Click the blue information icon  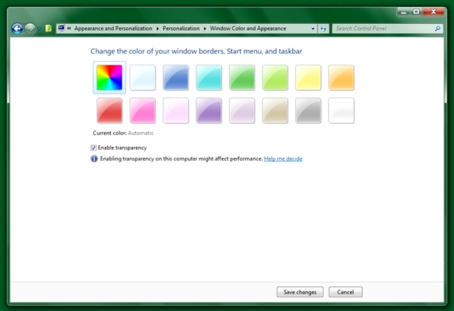94,159
